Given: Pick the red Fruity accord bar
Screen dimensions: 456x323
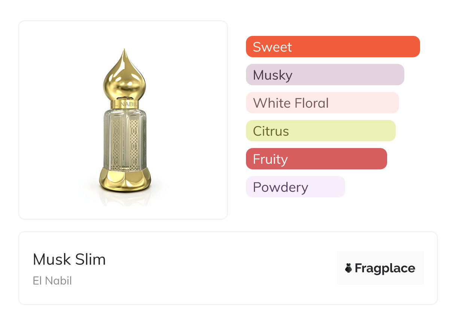Looking at the screenshot, I should [316, 159].
